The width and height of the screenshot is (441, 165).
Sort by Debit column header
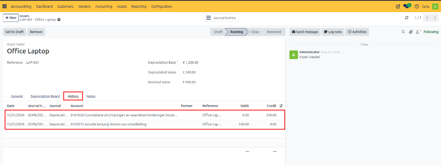(x=245, y=106)
